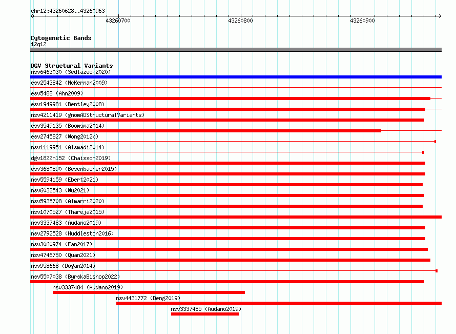456x334 pixels.
Task: Click the chr12:43260628..43260963 coordinate text
Action: [x=68, y=11]
